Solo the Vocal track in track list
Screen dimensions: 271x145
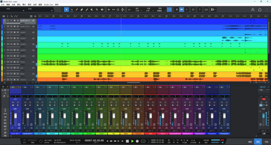click(x=11, y=62)
